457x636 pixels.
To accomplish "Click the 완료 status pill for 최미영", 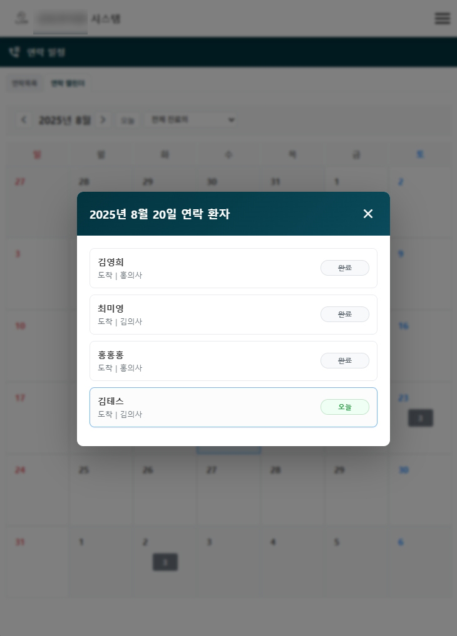I will point(345,314).
